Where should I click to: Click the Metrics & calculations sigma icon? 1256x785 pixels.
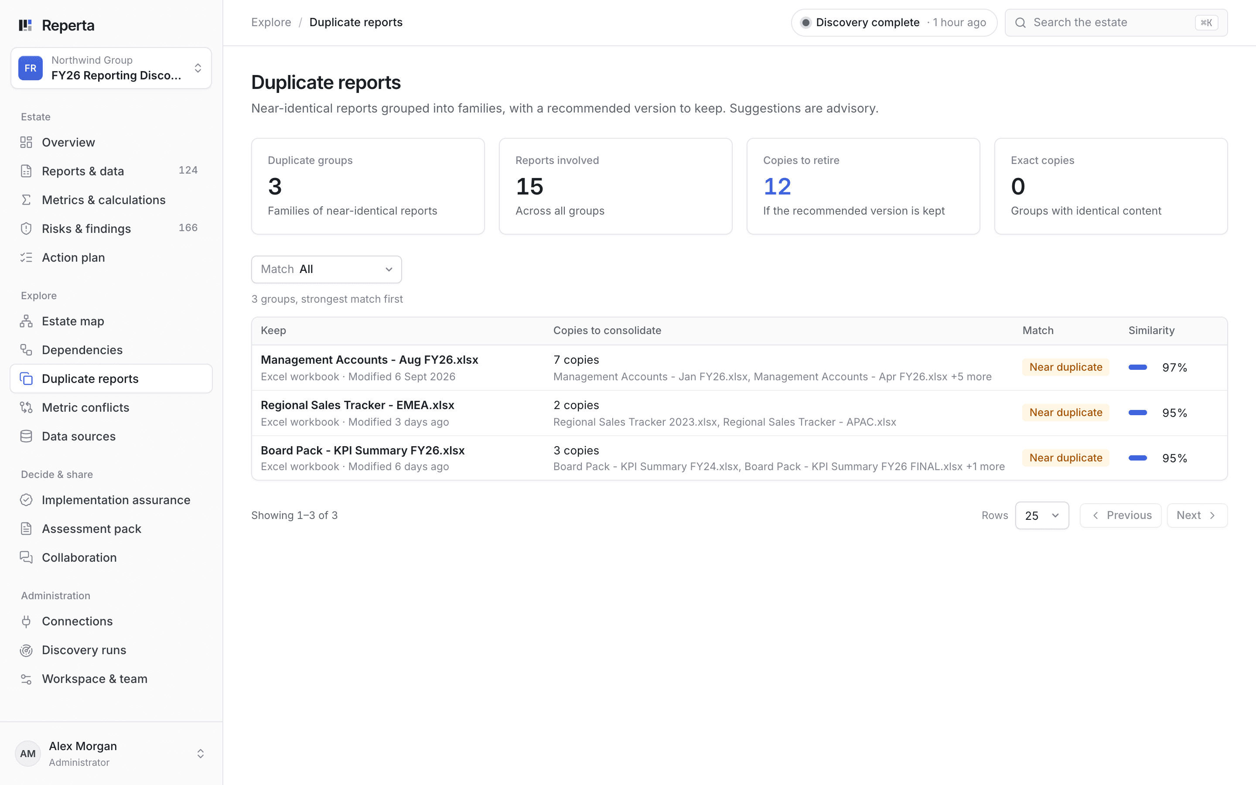tap(26, 200)
